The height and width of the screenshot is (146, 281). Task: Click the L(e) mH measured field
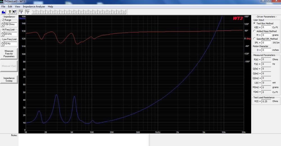266,83
